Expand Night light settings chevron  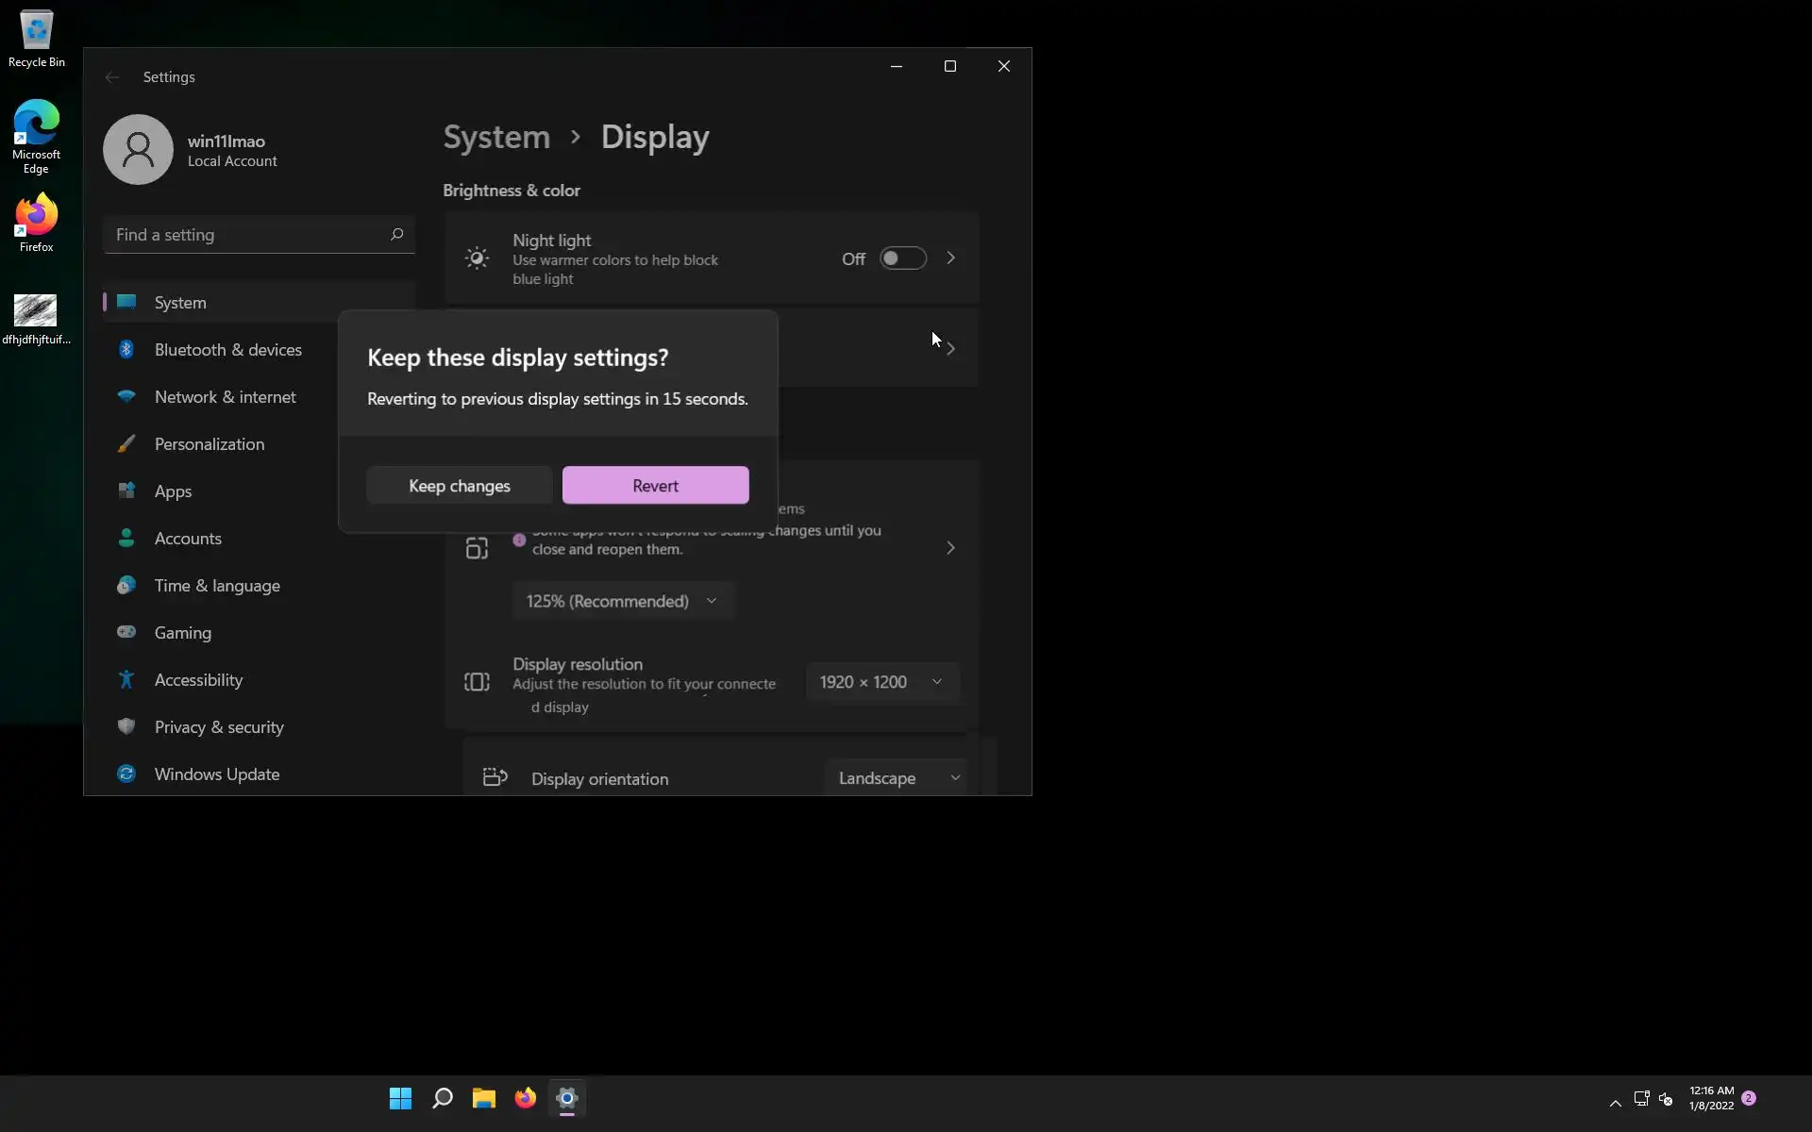(x=950, y=258)
